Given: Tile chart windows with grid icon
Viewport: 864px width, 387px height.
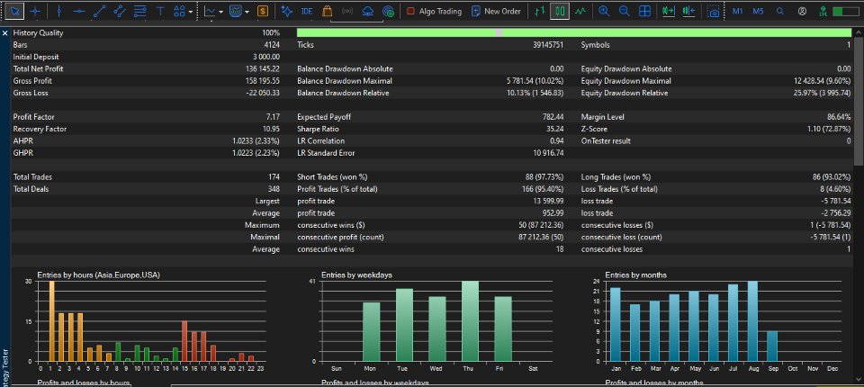Looking at the screenshot, I should click(644, 11).
